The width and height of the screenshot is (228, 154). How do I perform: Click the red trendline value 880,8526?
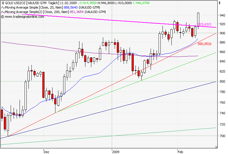[205, 44]
